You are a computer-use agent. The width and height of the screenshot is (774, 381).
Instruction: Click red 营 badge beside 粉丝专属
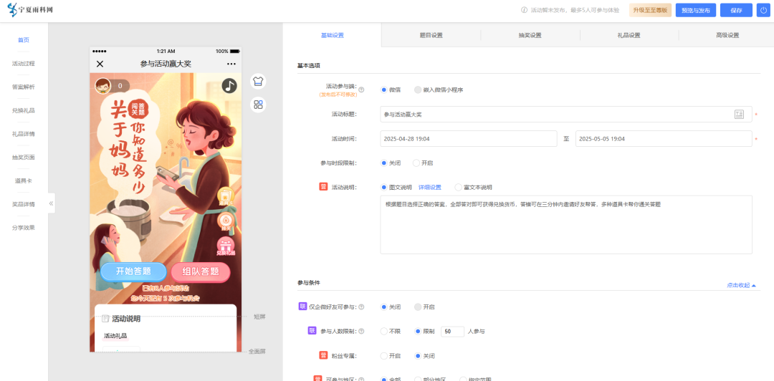click(322, 355)
